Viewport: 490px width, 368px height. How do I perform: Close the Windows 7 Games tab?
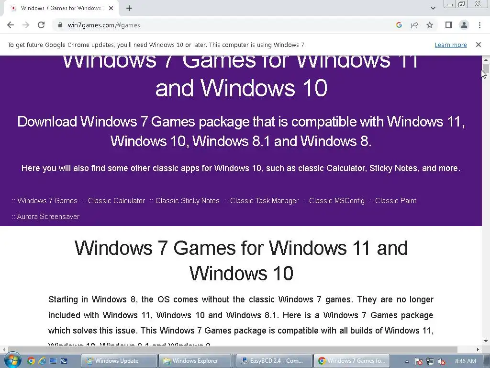coord(111,8)
